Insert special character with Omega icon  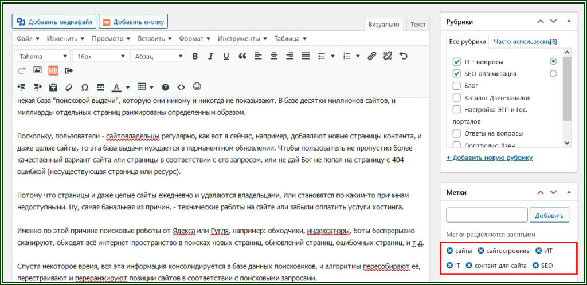coord(84,88)
